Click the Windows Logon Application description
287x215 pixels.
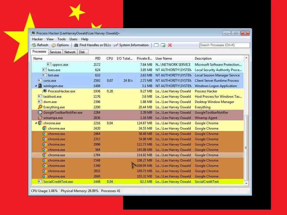[x=216, y=86]
